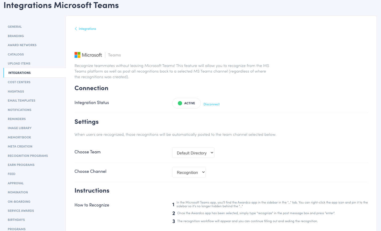
Task: Click the green ACTIVE status indicator
Action: click(x=180, y=103)
